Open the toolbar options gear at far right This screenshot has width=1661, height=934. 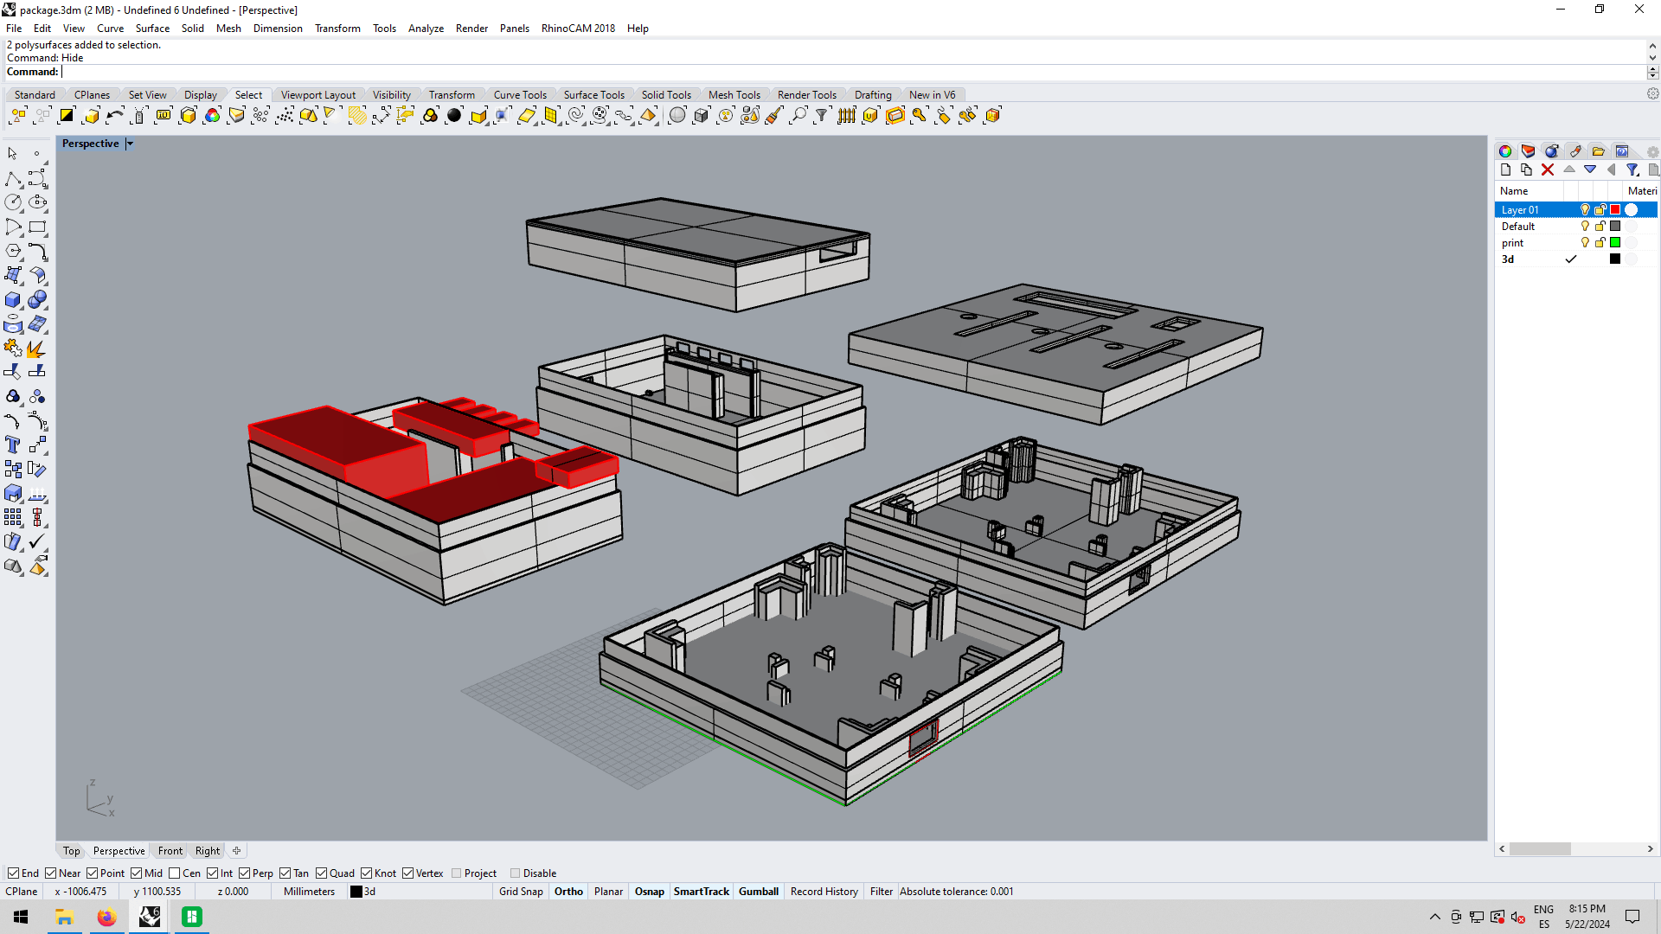1652,93
